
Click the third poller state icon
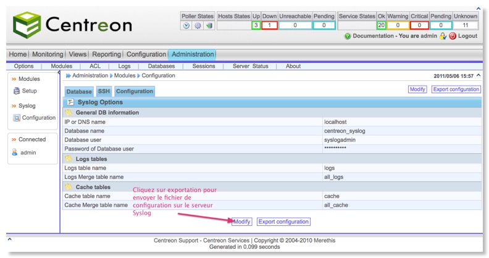[x=209, y=26]
